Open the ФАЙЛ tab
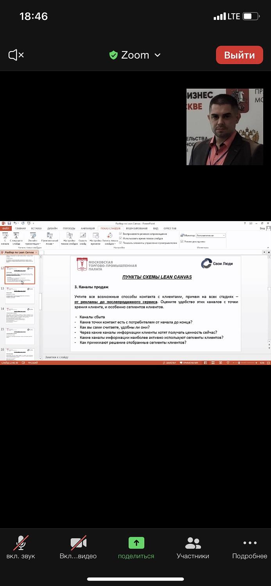The width and height of the screenshot is (271, 586). (x=6, y=229)
